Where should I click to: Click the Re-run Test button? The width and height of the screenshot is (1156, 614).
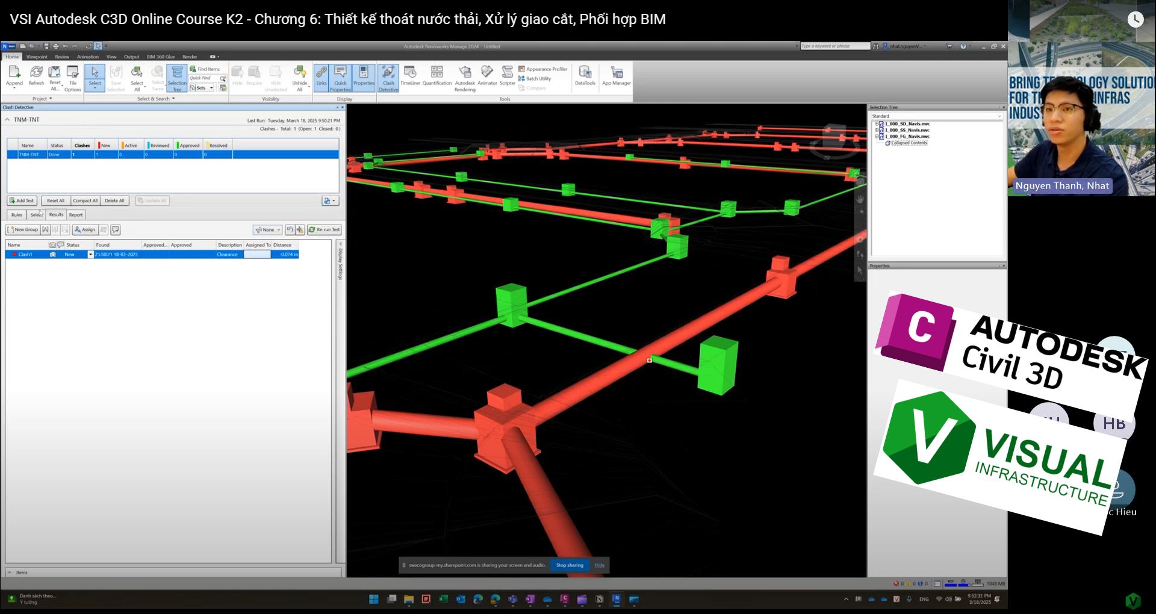tap(325, 229)
